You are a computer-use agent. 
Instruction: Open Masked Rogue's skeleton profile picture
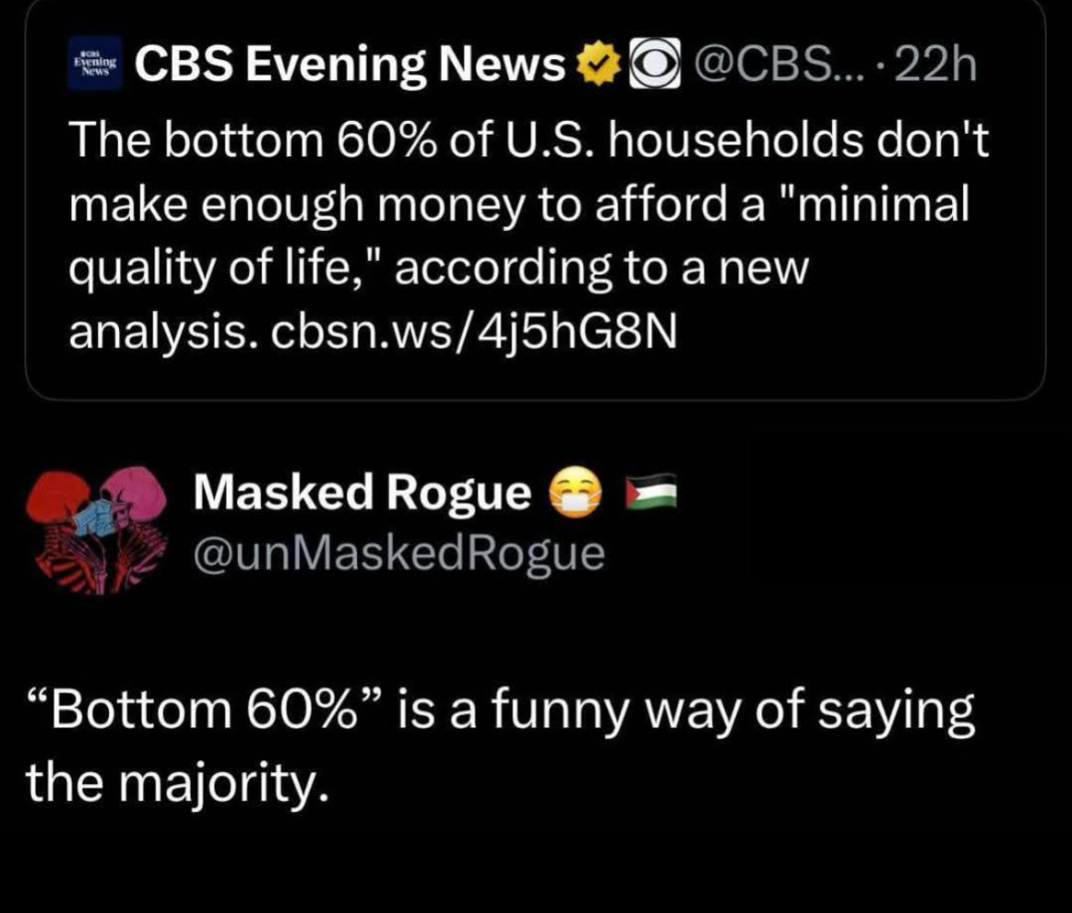95,530
